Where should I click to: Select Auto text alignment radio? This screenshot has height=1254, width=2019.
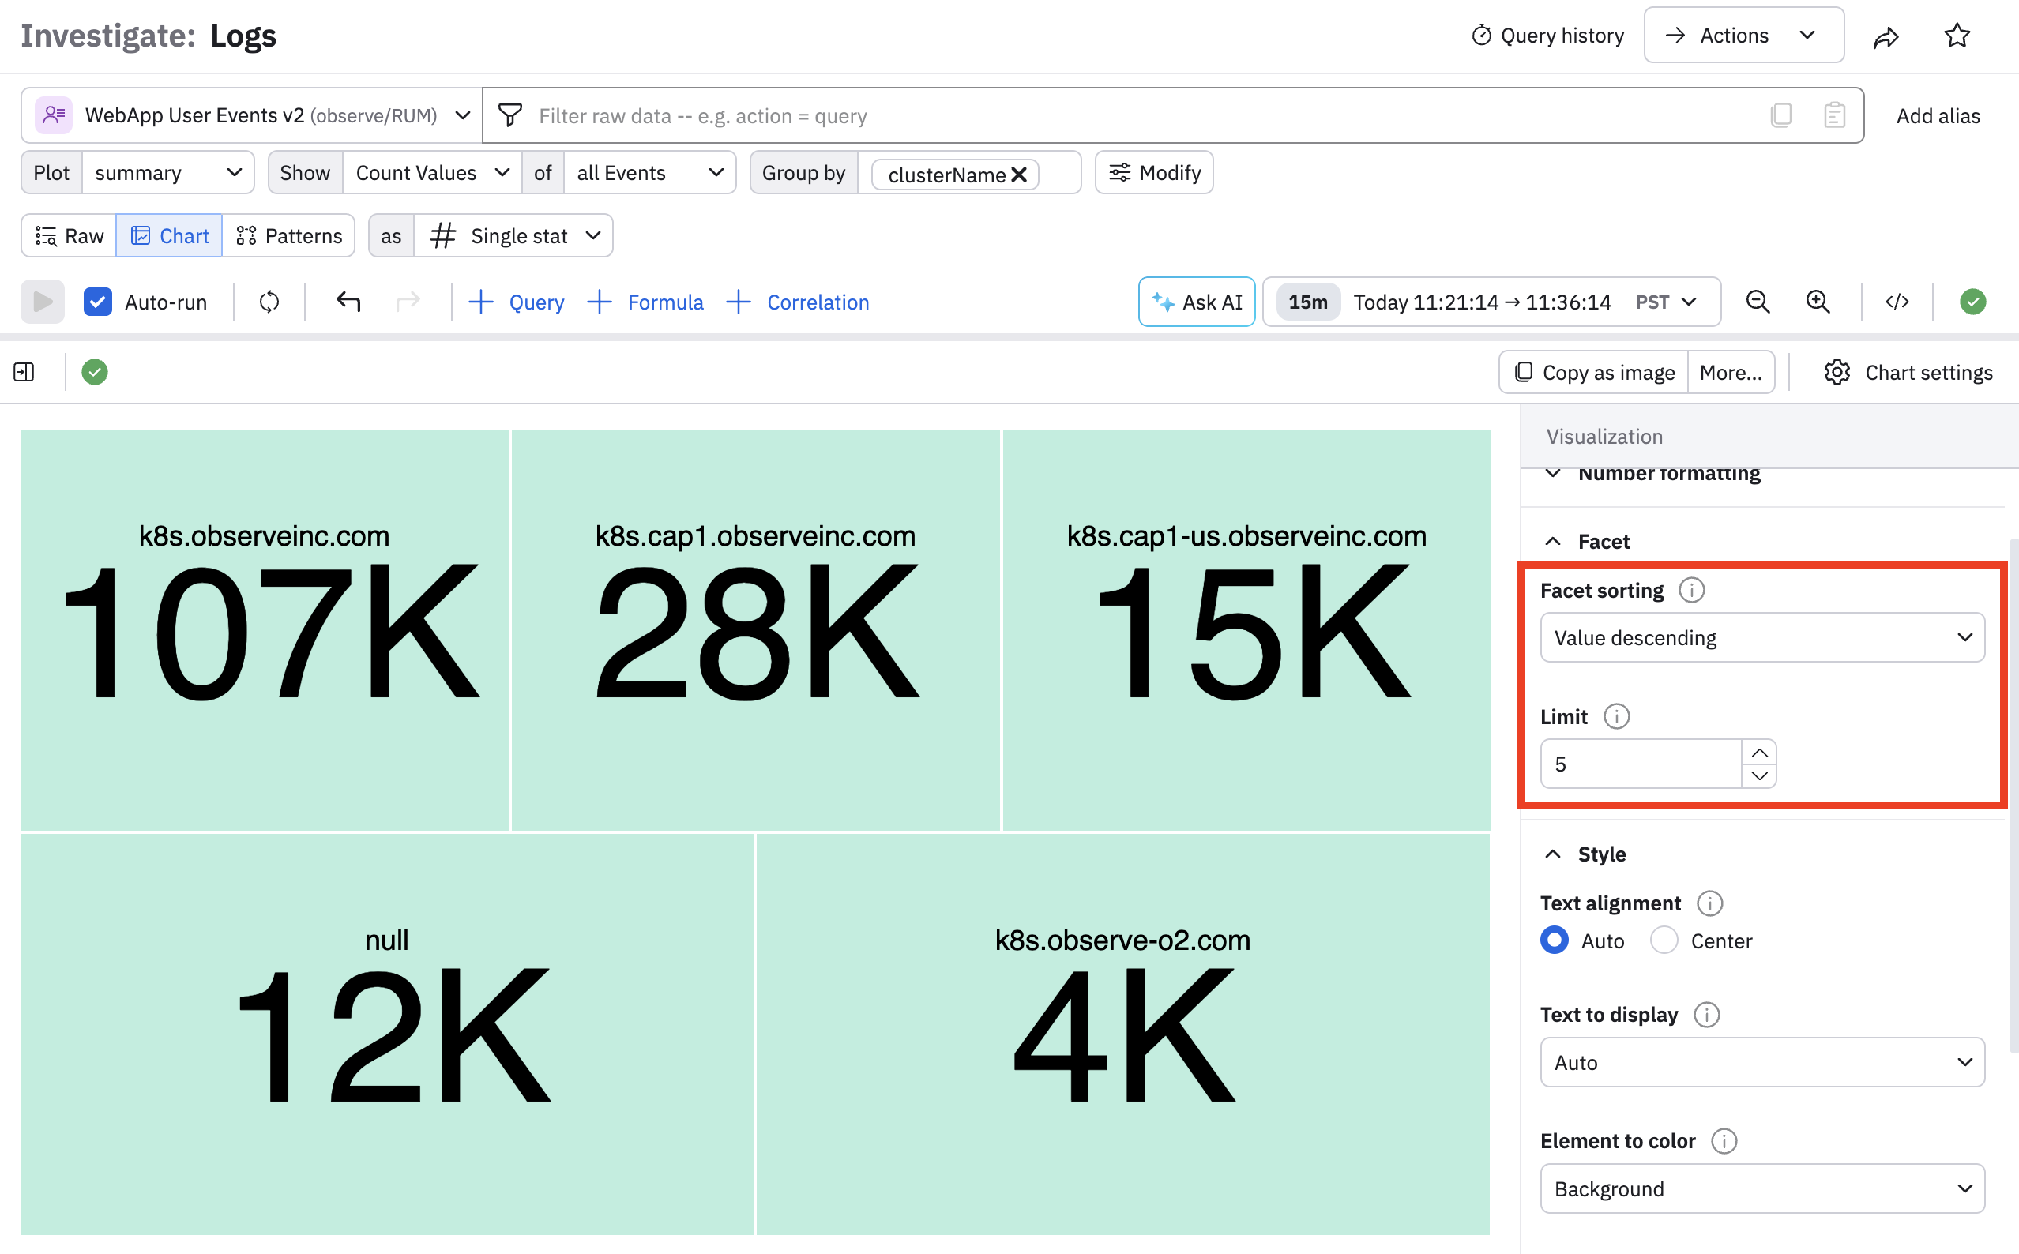(1555, 940)
